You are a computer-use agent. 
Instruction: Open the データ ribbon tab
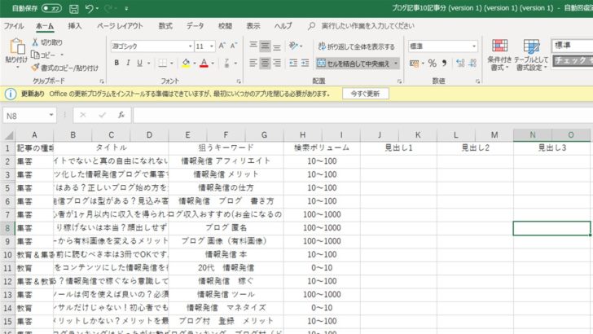tap(195, 26)
